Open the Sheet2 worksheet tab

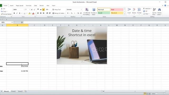(13, 91)
